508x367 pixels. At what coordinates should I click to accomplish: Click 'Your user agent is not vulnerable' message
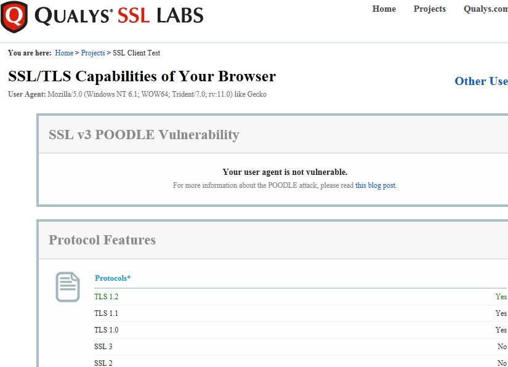(284, 172)
